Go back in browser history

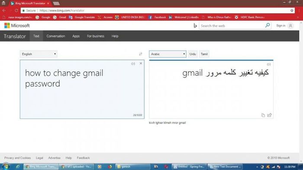click(x=4, y=10)
